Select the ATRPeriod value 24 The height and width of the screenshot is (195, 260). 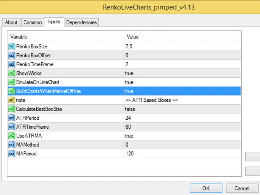pyautogui.click(x=182, y=118)
